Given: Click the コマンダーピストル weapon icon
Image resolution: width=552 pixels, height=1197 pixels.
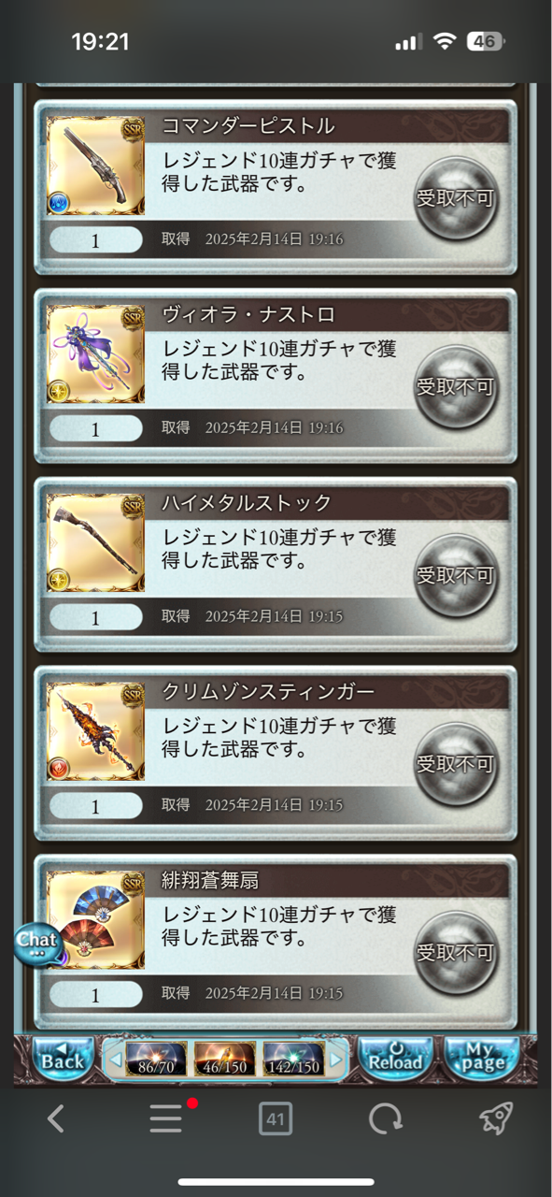Looking at the screenshot, I should (x=95, y=166).
